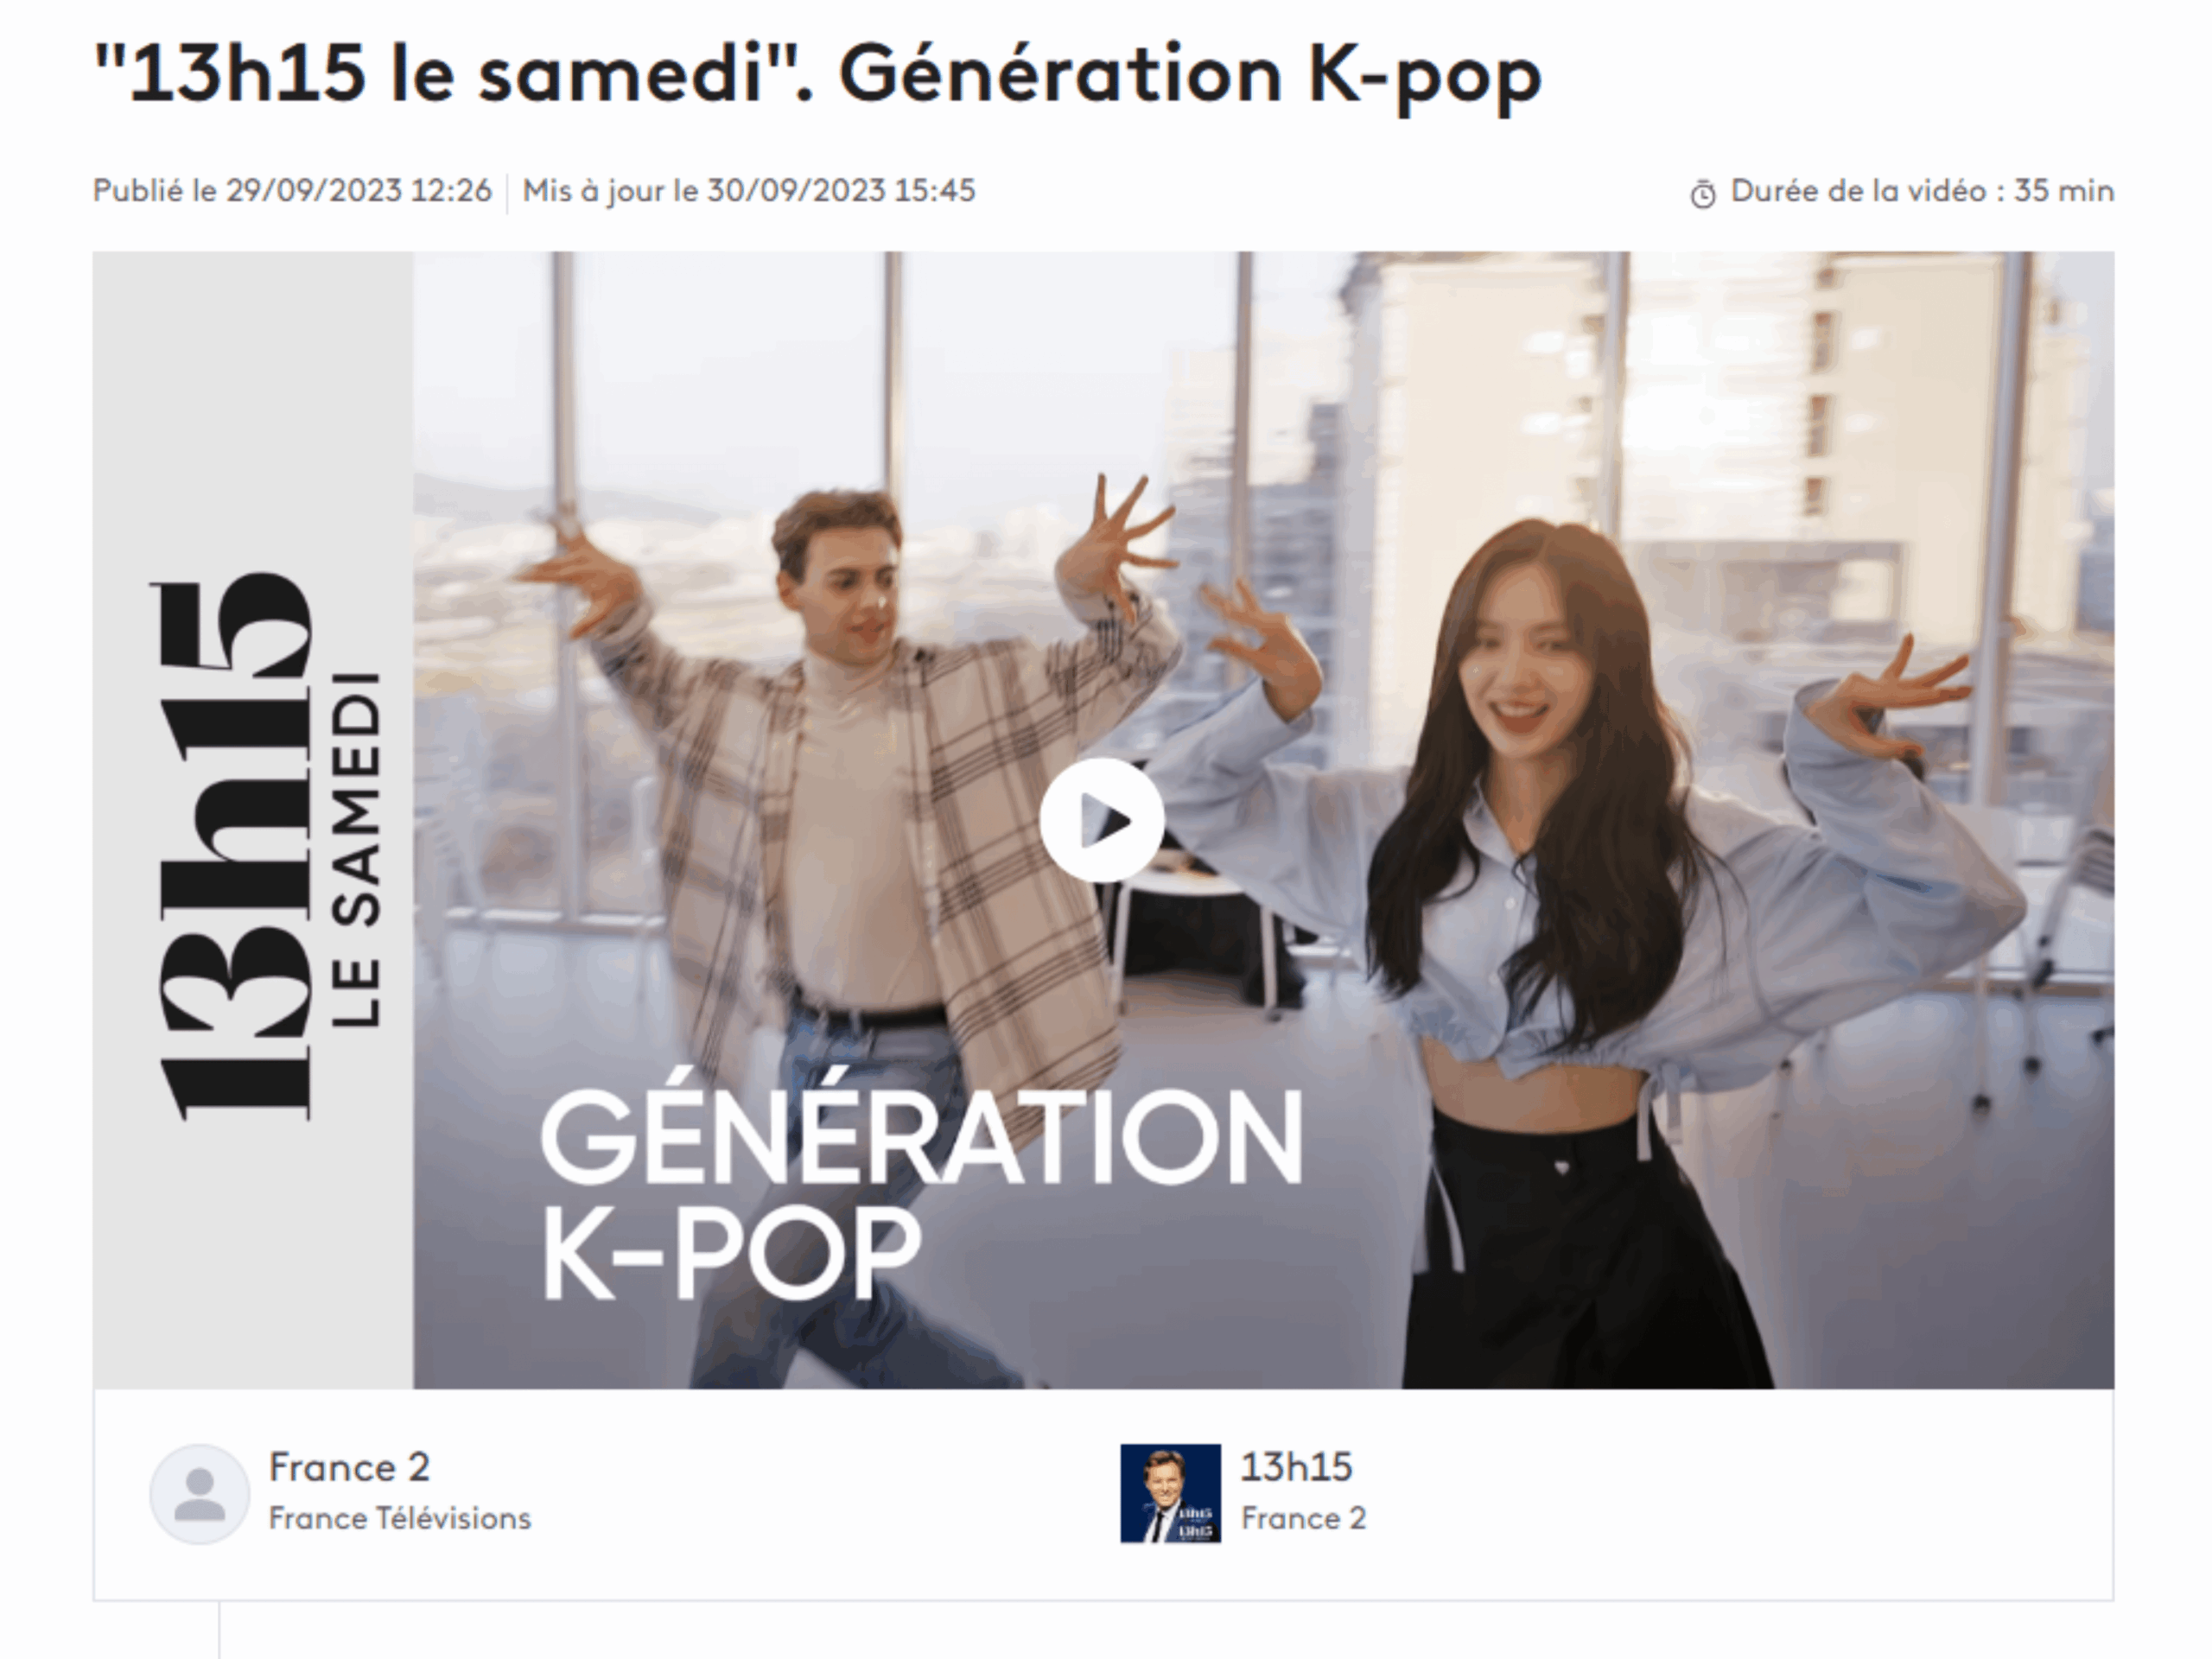Click the vertical separator between the dates
Image resolution: width=2212 pixels, height=1659 pixels.
pyautogui.click(x=507, y=192)
